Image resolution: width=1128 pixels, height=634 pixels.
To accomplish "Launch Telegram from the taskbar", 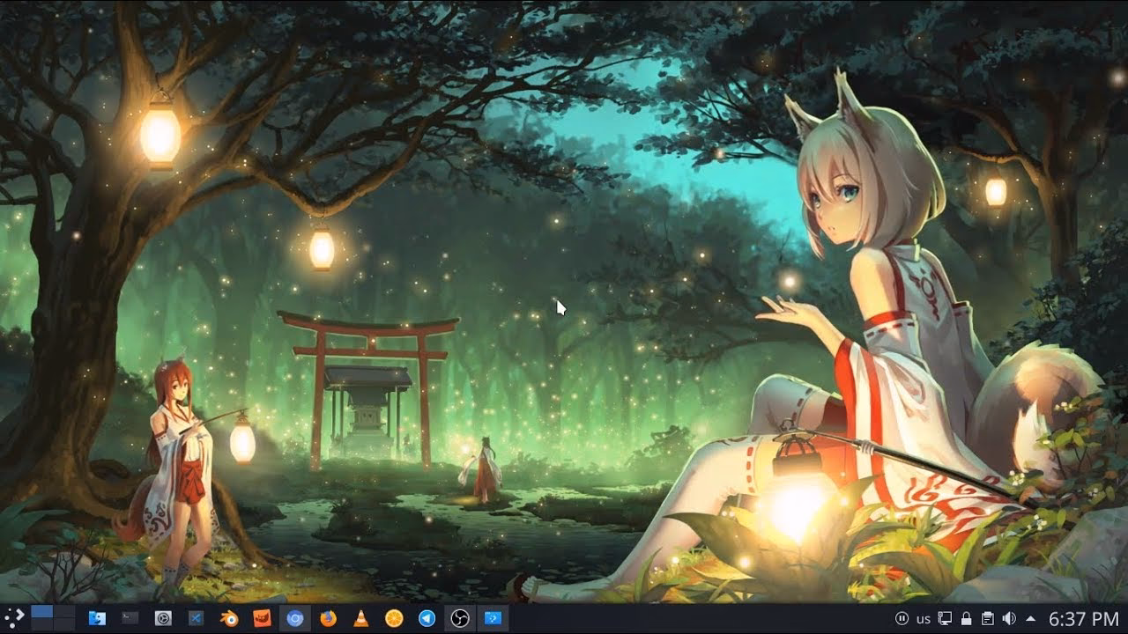I will pyautogui.click(x=427, y=618).
